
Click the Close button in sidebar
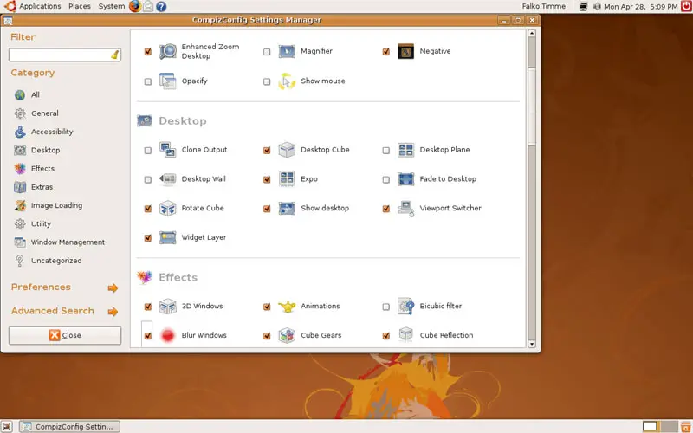pos(65,335)
